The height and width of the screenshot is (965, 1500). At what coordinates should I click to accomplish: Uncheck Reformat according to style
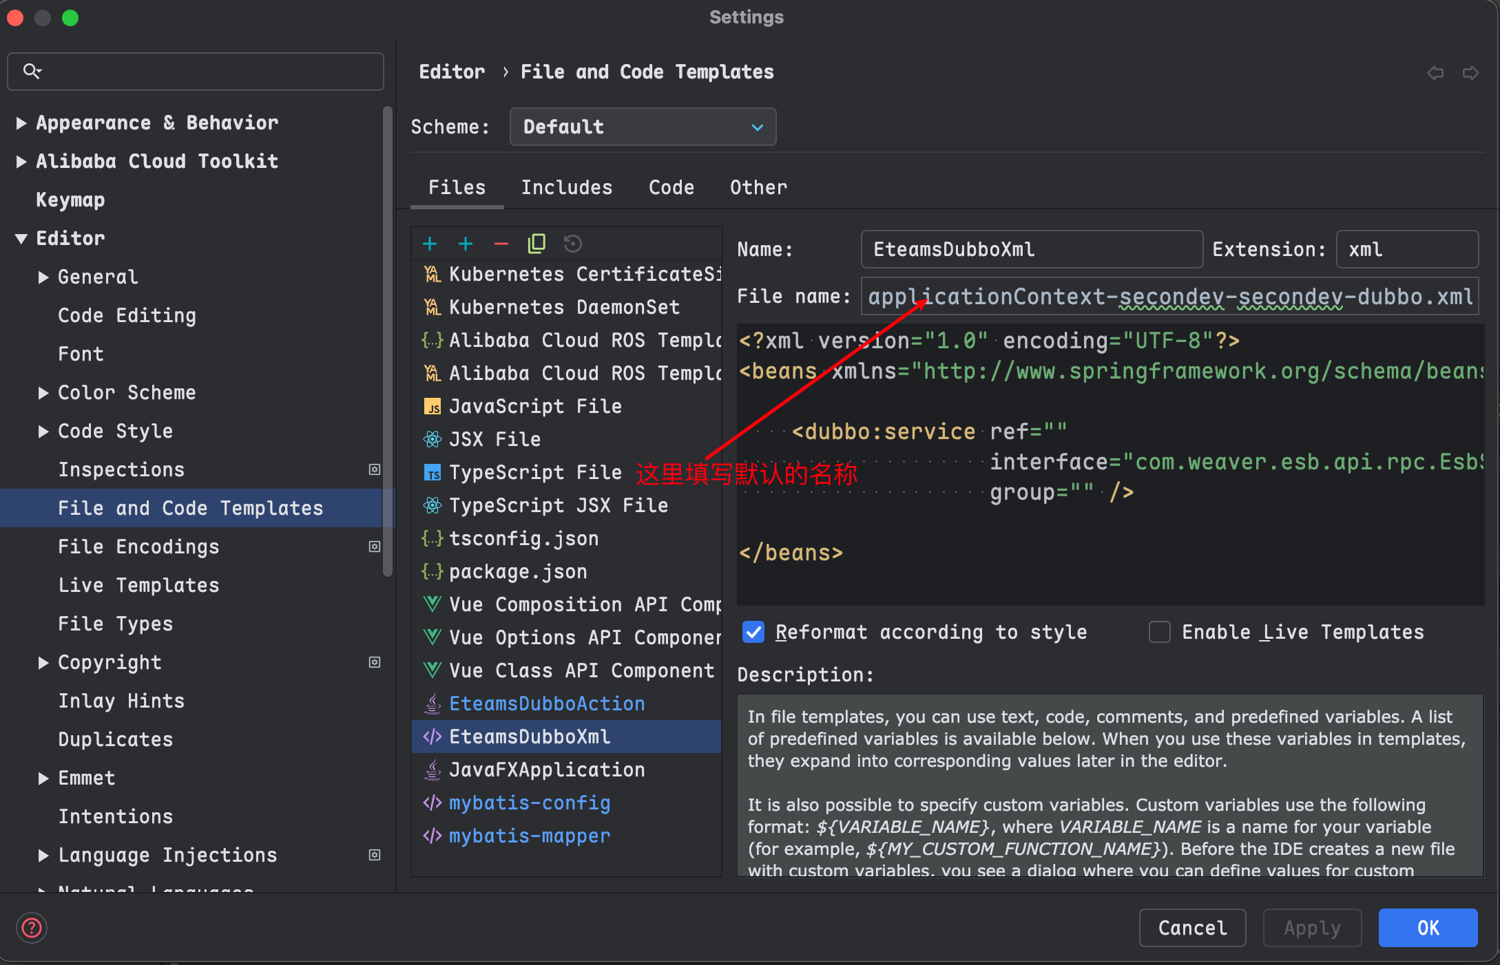[753, 632]
